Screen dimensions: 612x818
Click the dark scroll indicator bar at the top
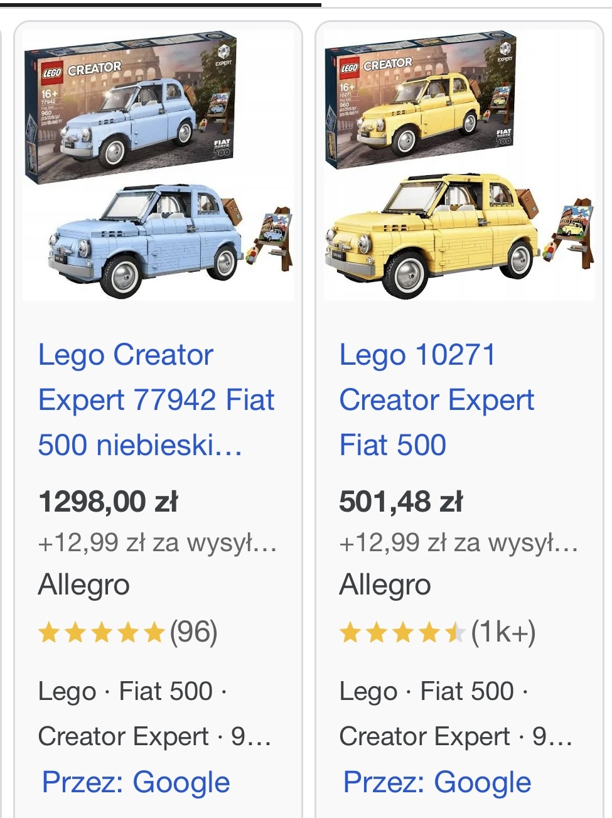tap(161, 4)
